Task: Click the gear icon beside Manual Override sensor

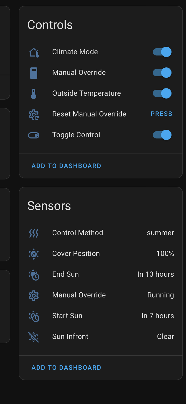Action: pyautogui.click(x=33, y=295)
